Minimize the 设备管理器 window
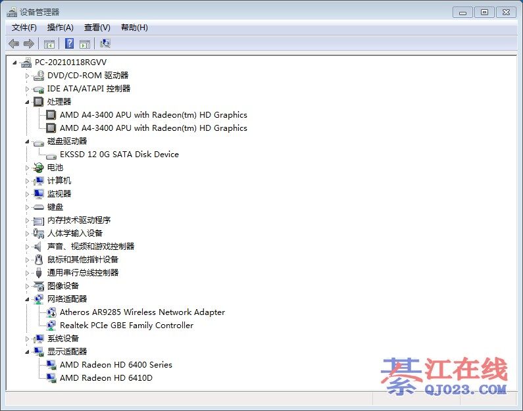The height and width of the screenshot is (411, 523). pos(462,12)
